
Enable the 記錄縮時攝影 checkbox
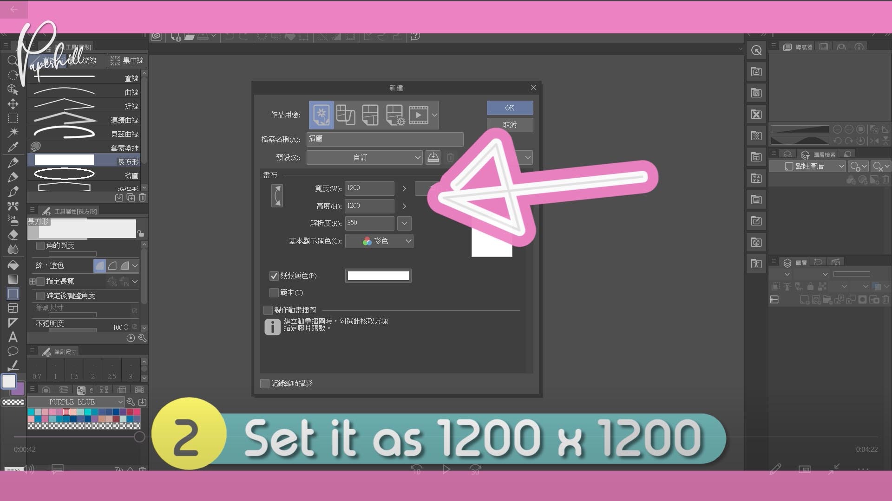(265, 384)
